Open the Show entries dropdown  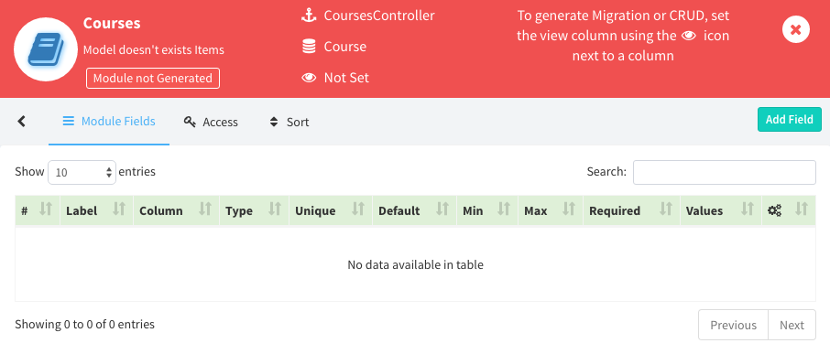click(82, 172)
